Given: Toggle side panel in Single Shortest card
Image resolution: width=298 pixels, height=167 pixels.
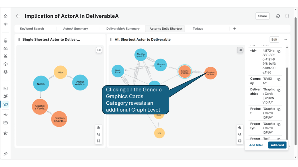Looking at the screenshot, I should (x=99, y=50).
